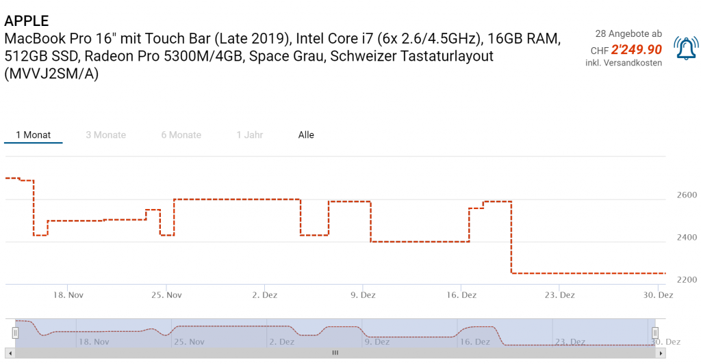Click the price line at the 2 Dez plateau
This screenshot has width=701, height=364.
pos(237,199)
